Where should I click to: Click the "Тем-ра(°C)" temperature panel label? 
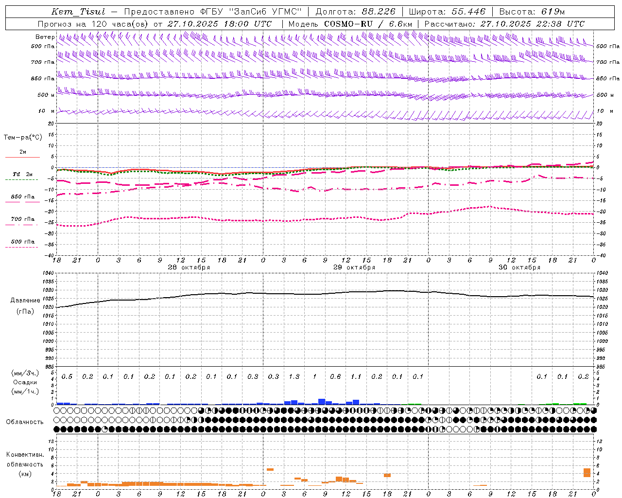[x=23, y=138]
